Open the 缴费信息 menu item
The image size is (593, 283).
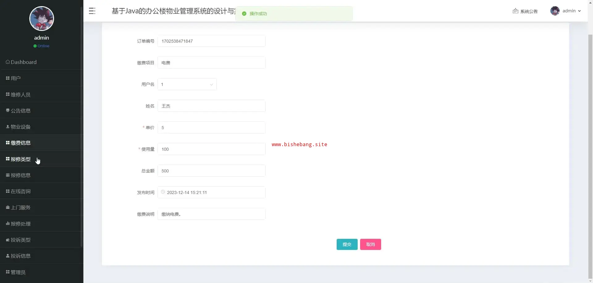tap(42, 143)
